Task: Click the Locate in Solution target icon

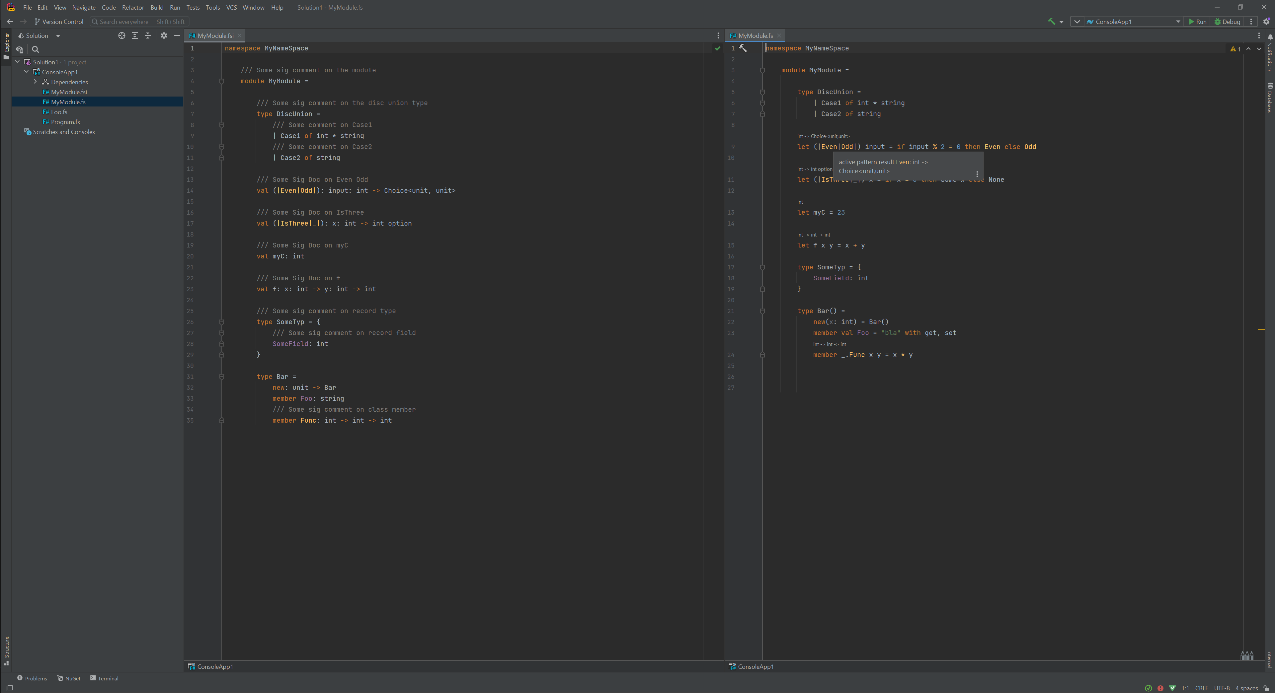Action: 122,35
